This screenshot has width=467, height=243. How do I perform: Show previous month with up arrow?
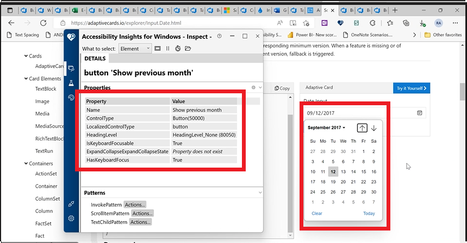(x=362, y=128)
